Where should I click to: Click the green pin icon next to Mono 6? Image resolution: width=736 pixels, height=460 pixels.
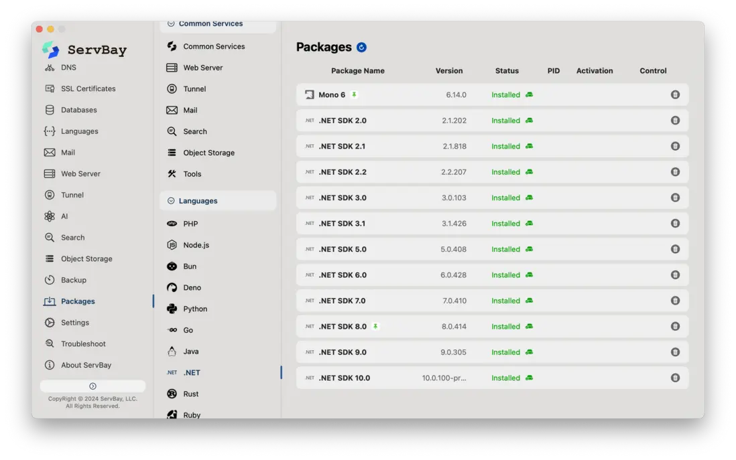click(355, 94)
